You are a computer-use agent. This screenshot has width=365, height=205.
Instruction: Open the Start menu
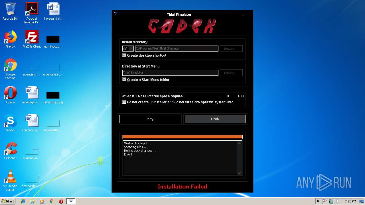click(x=8, y=201)
